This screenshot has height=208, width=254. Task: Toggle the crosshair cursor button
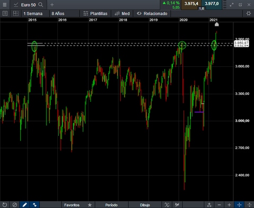click(239, 205)
